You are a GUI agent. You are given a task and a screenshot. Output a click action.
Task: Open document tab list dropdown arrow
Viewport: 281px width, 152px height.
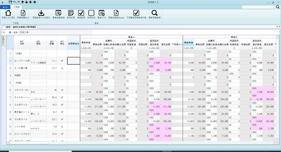[x=277, y=27]
